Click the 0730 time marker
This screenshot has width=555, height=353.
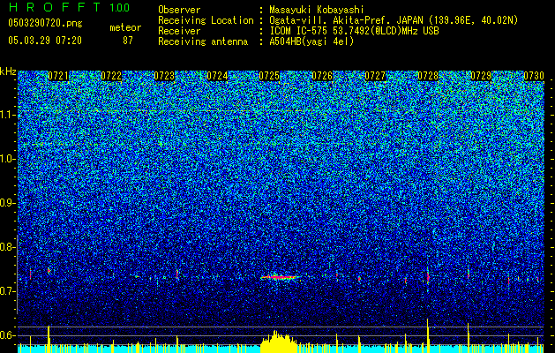tap(534, 76)
